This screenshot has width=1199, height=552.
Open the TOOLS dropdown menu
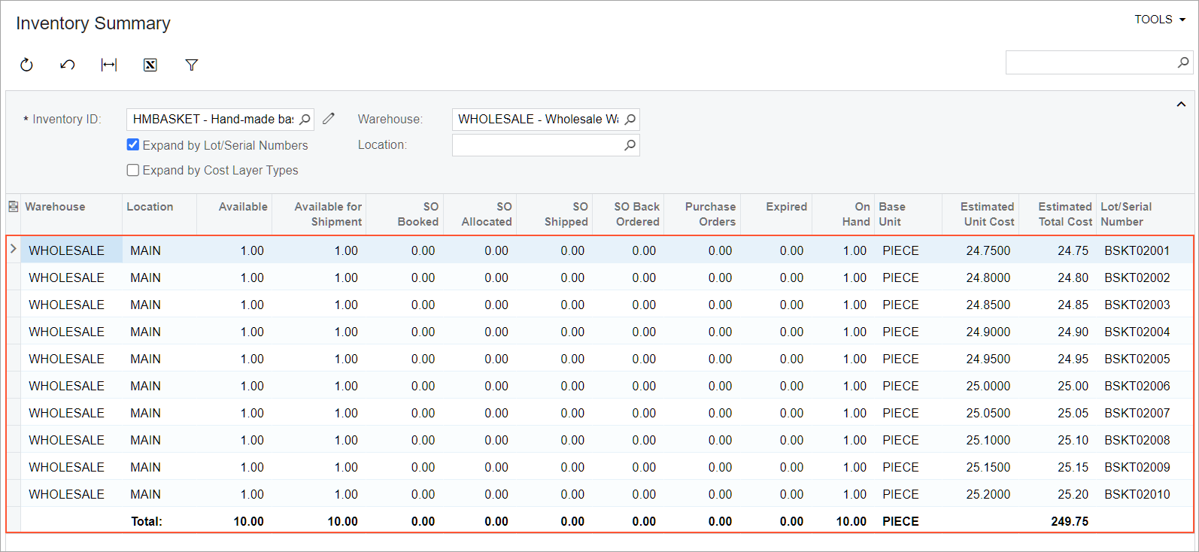pos(1159,20)
